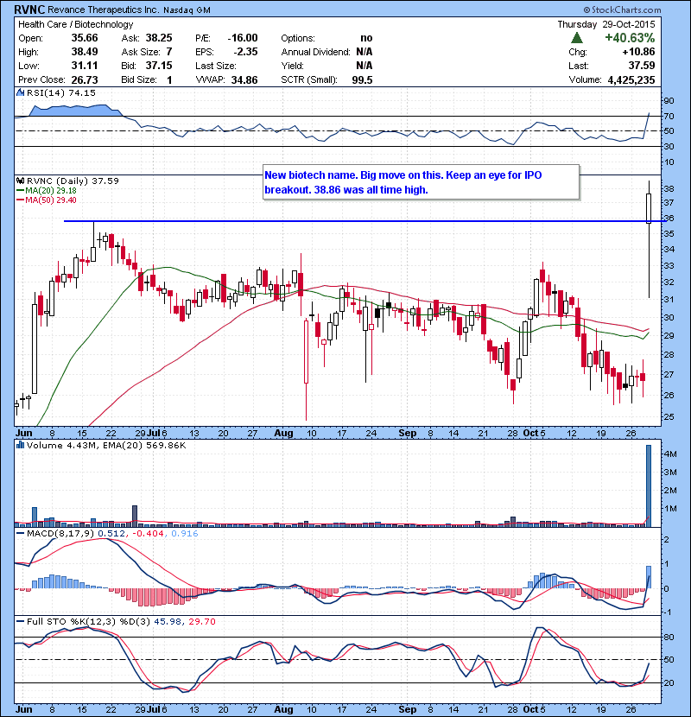Click the High price 38.49
The image size is (691, 717).
[85, 52]
